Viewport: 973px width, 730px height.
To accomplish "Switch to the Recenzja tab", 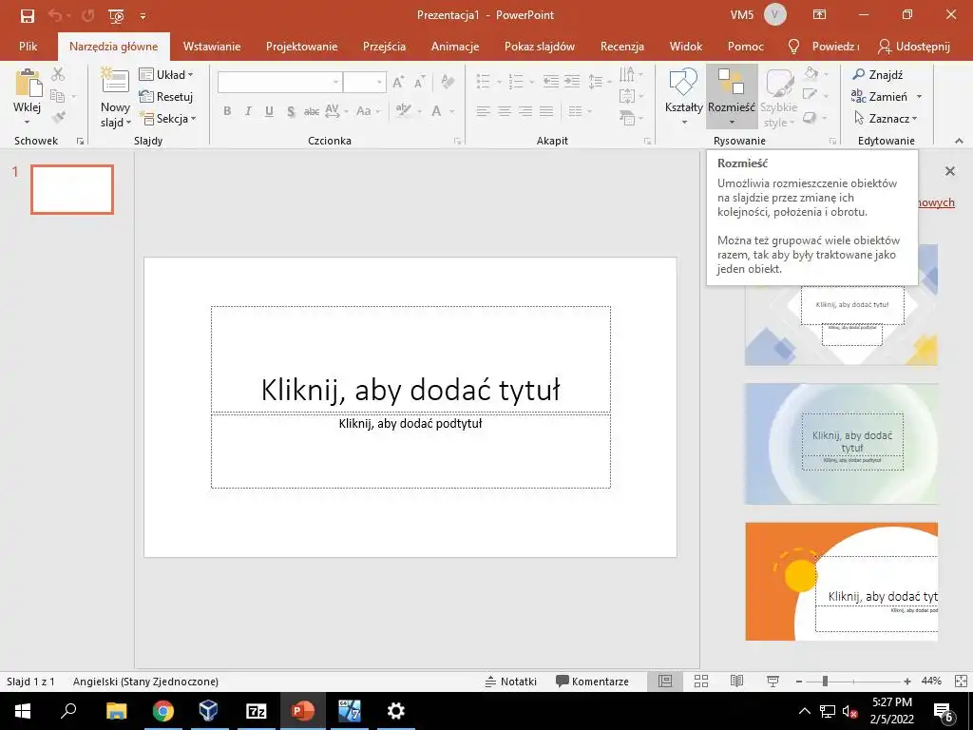I will coord(621,47).
